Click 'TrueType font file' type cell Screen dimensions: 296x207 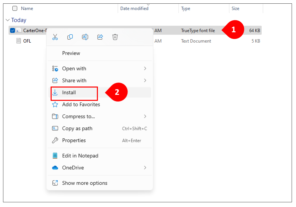click(x=198, y=31)
